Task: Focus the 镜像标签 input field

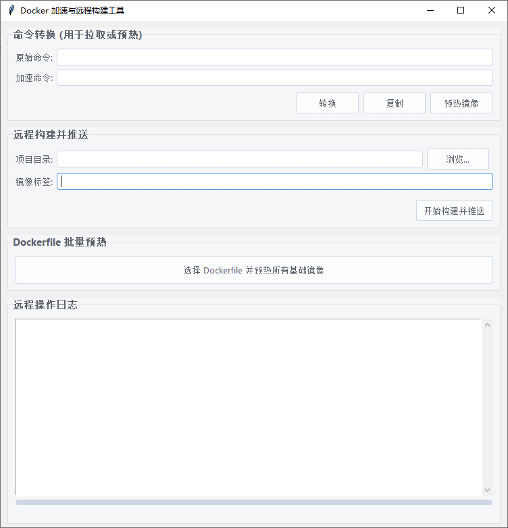Action: pyautogui.click(x=275, y=181)
